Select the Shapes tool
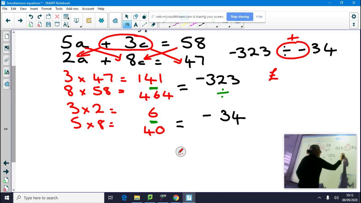 (x=136, y=16)
